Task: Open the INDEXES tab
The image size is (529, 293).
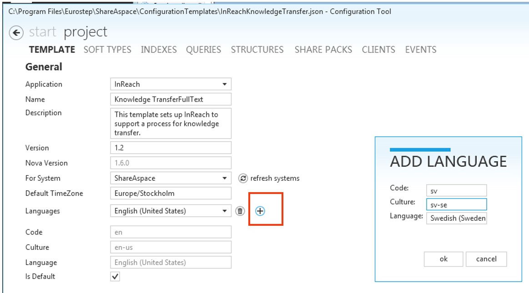Action: pos(159,50)
